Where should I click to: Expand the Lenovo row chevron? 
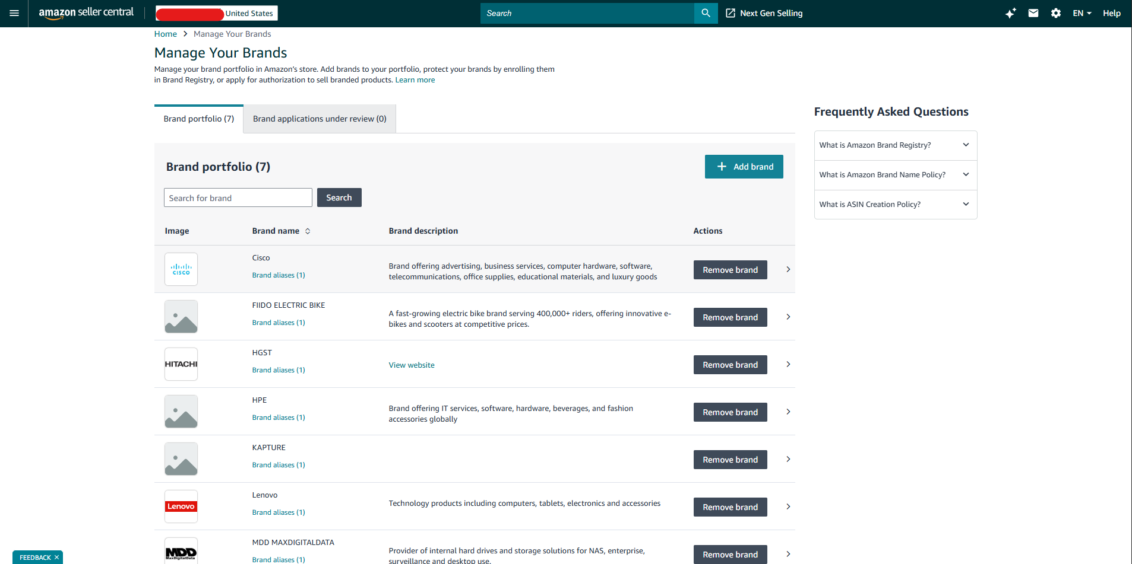[788, 506]
